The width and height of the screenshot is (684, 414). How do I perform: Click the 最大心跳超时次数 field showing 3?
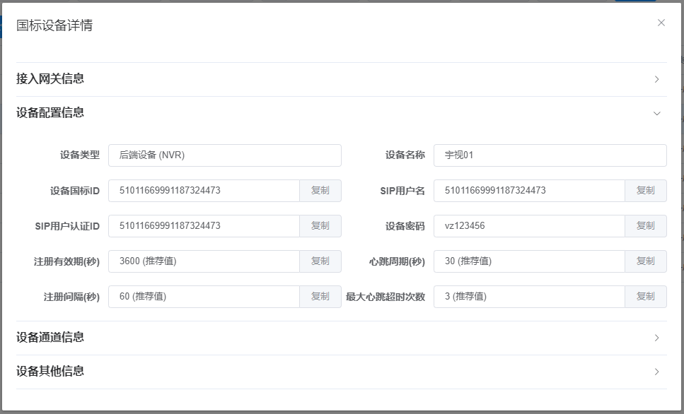pyautogui.click(x=529, y=296)
